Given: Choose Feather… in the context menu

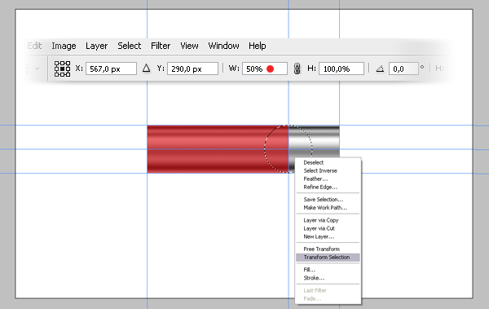Looking at the screenshot, I should click(x=315, y=179).
